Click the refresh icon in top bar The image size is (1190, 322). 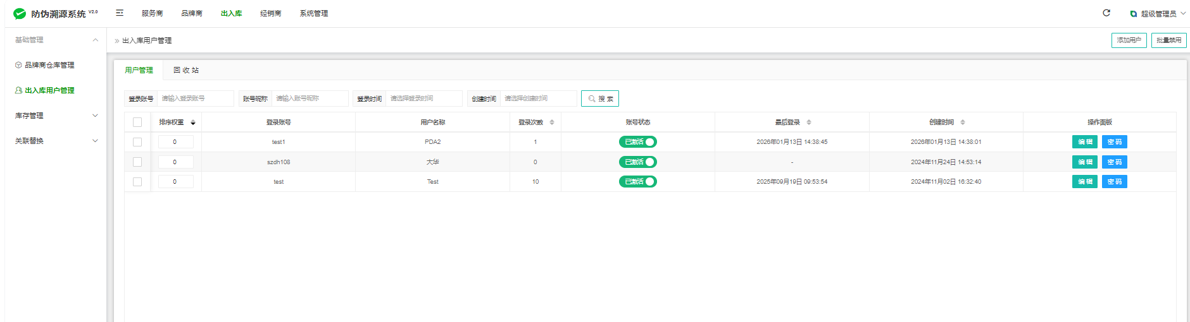click(x=1106, y=13)
